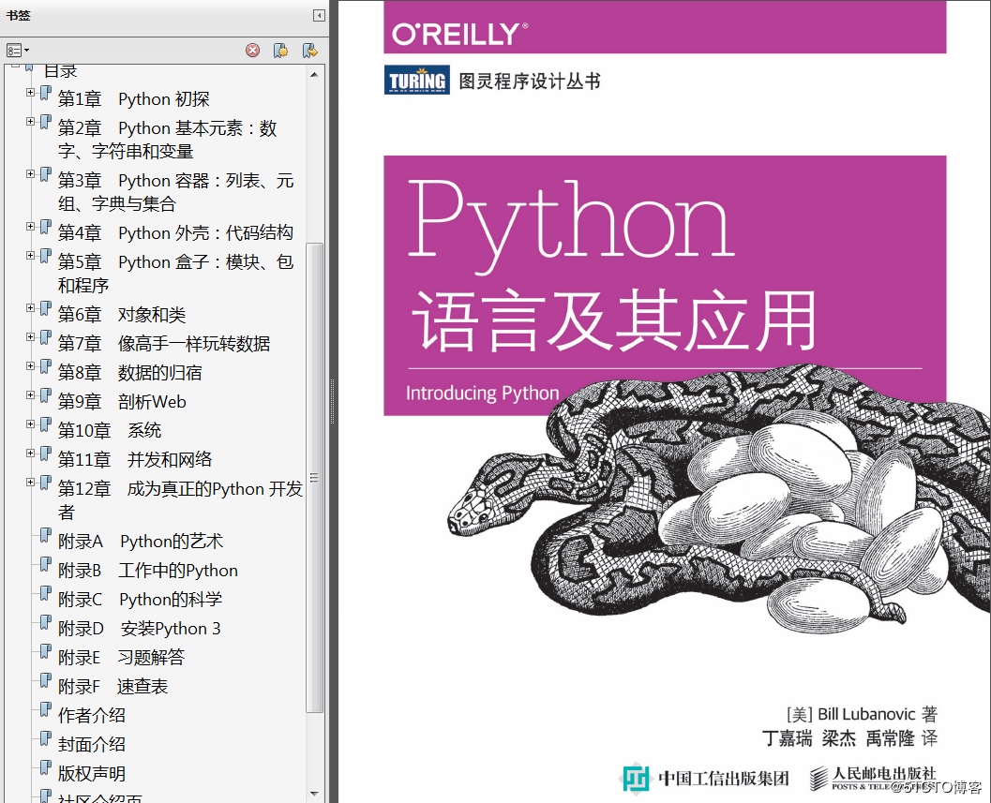Open bookmark 第3章 Python 容器

tap(175, 192)
